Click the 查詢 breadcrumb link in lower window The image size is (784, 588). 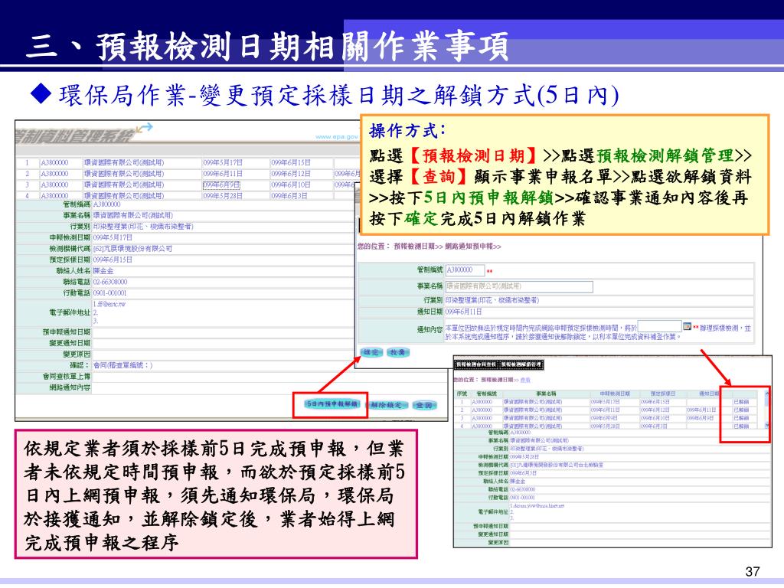pos(525,380)
